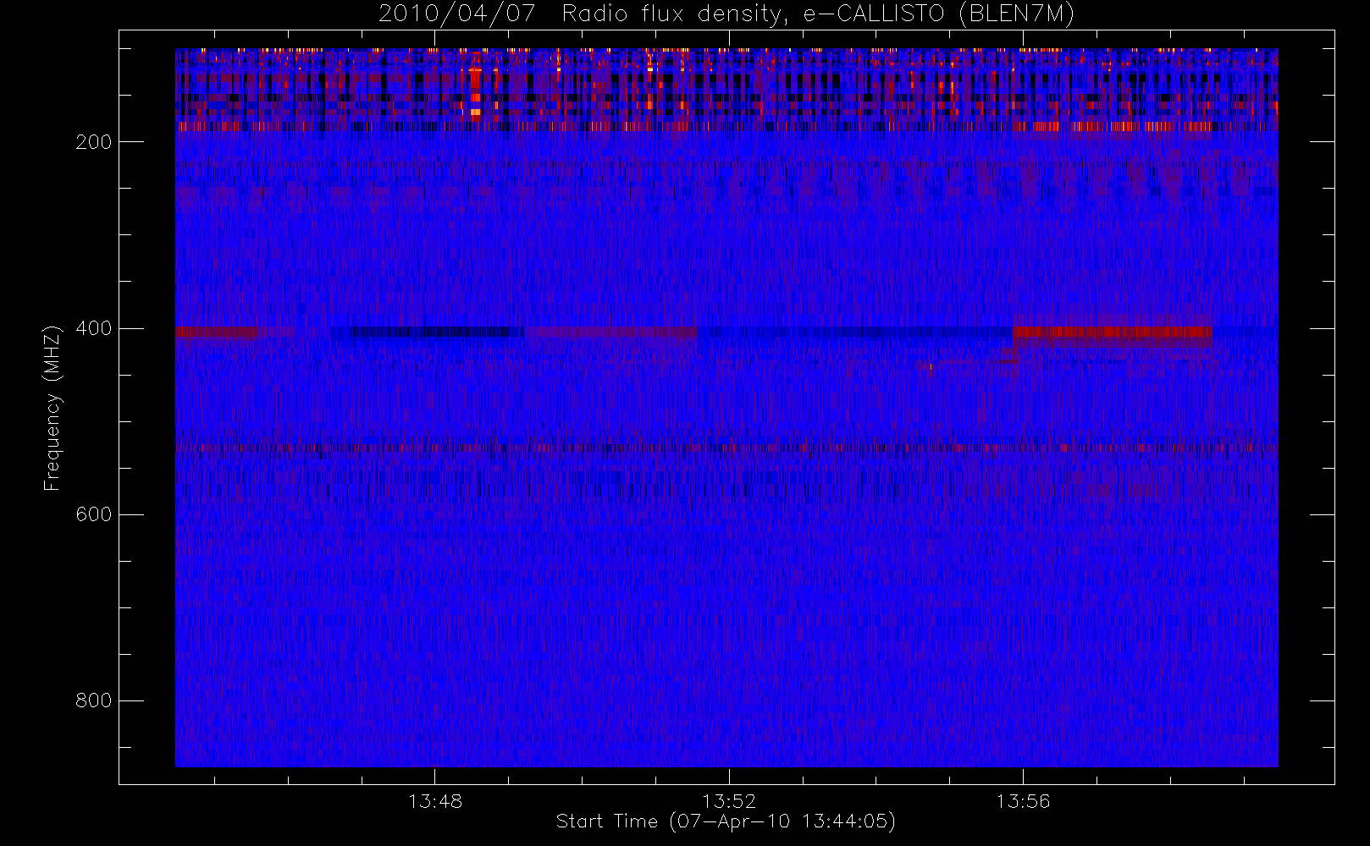This screenshot has width=1370, height=846.
Task: Click the 800 frequency tick label
Action: click(x=94, y=700)
